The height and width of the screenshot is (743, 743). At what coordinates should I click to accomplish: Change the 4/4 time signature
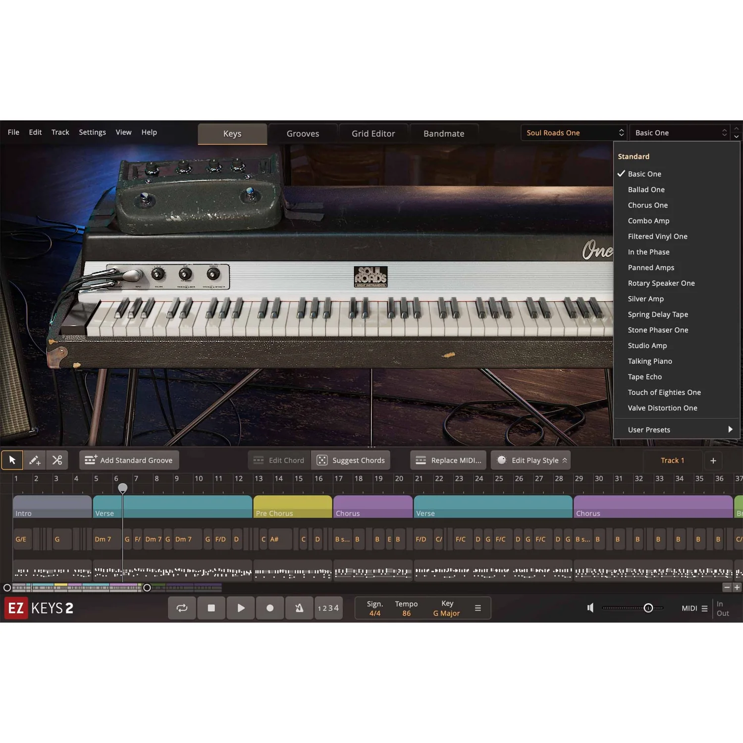(375, 613)
